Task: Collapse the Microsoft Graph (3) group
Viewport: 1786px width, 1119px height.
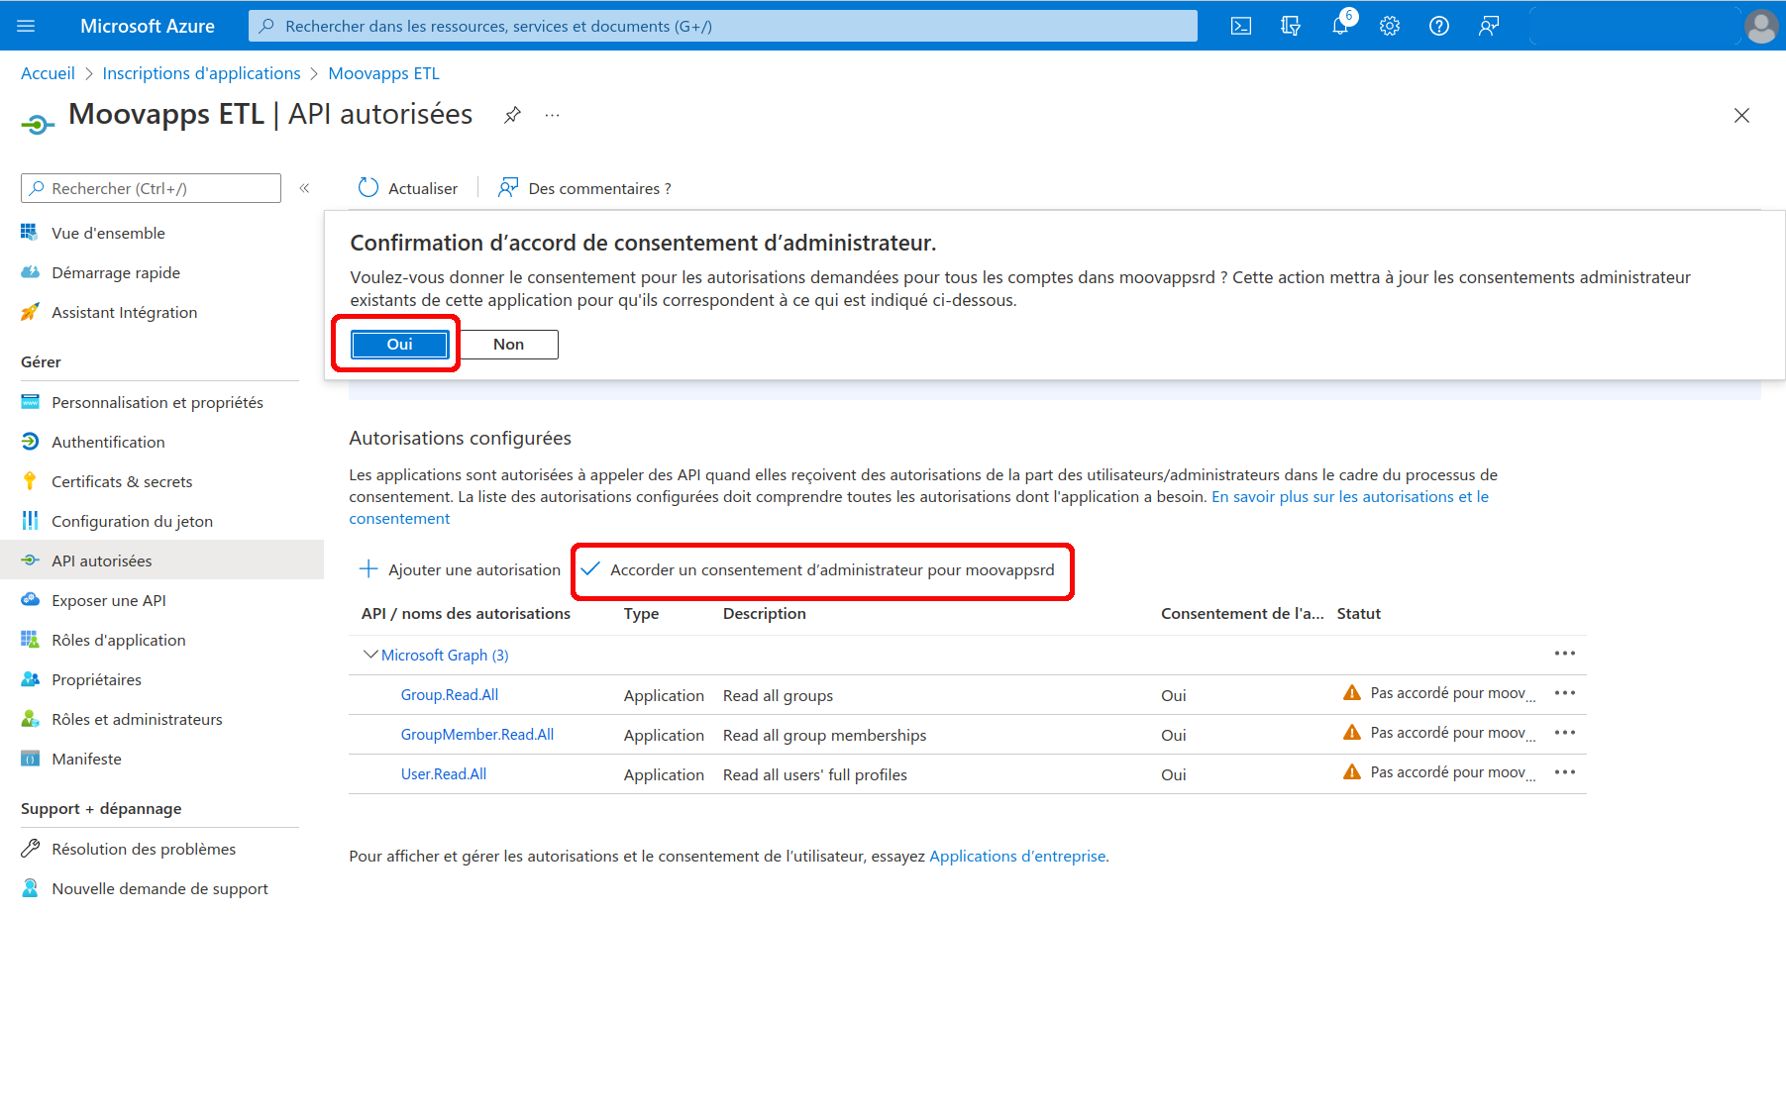Action: click(x=370, y=655)
